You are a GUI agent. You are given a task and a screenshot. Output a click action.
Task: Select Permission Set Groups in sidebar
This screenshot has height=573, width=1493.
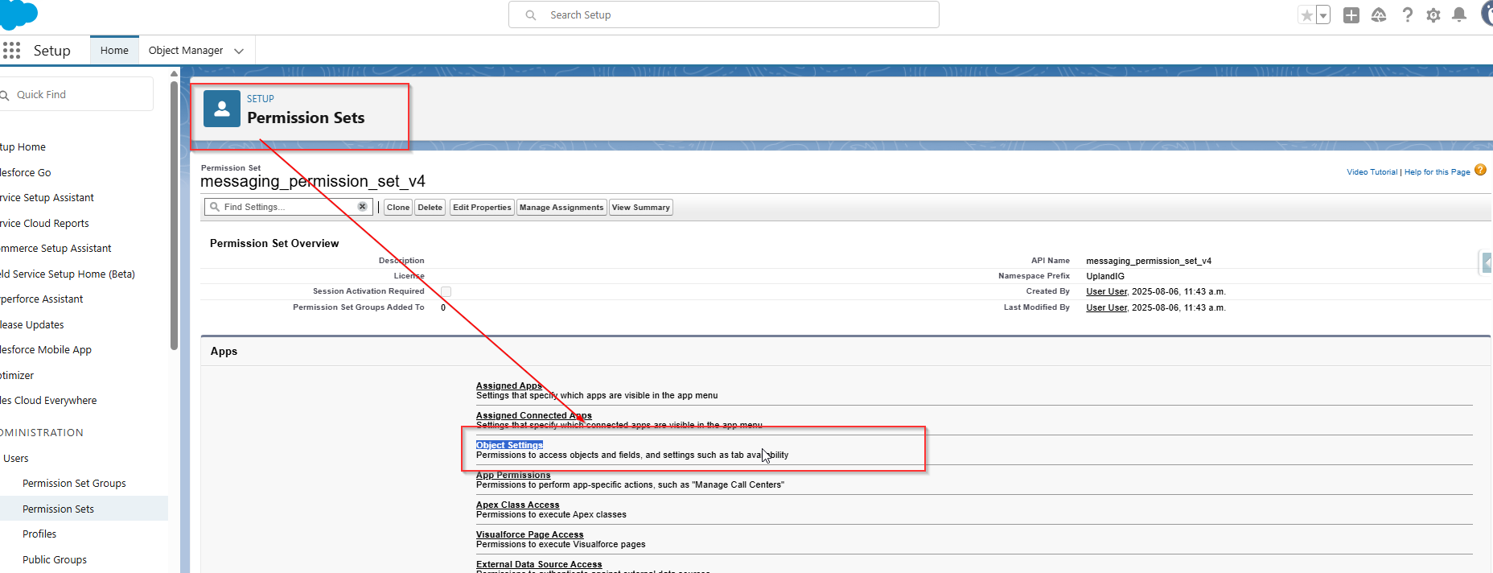tap(74, 484)
